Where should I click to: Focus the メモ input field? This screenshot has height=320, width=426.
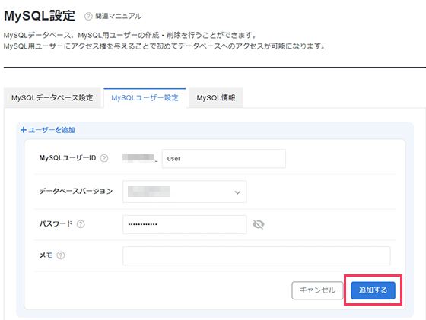pyautogui.click(x=256, y=255)
